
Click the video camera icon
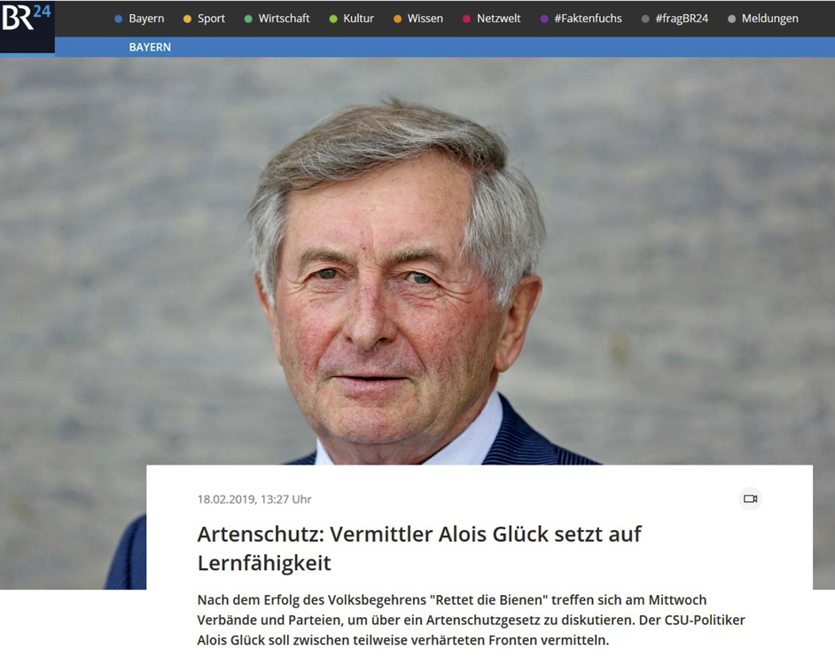750,498
